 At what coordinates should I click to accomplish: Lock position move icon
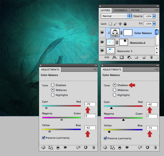click(x=120, y=24)
